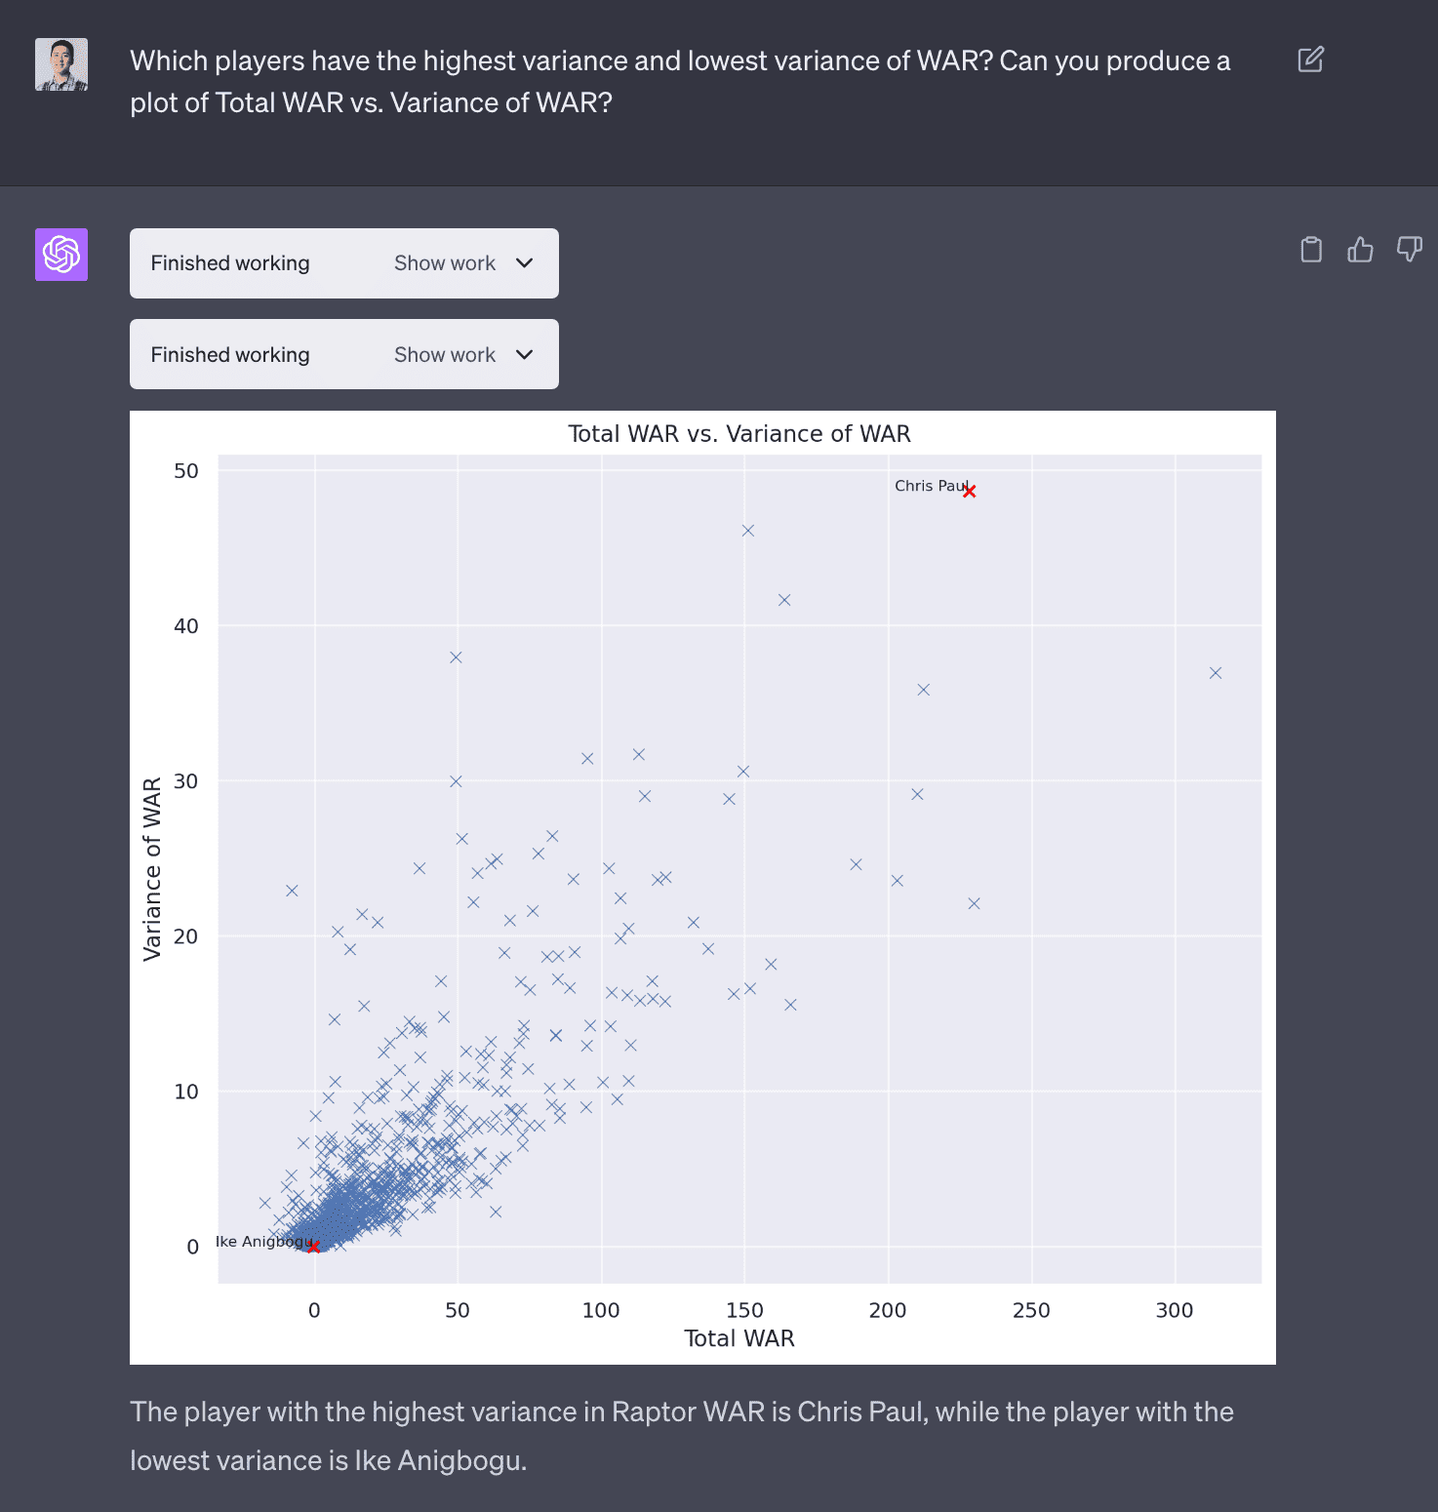Give the response a thumbs down
This screenshot has height=1512, width=1438.
[x=1409, y=250]
